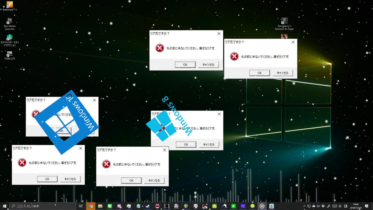Close the dialog covered by Windows 10 logo
The height and width of the screenshot is (210, 373).
pyautogui.click(x=94, y=100)
